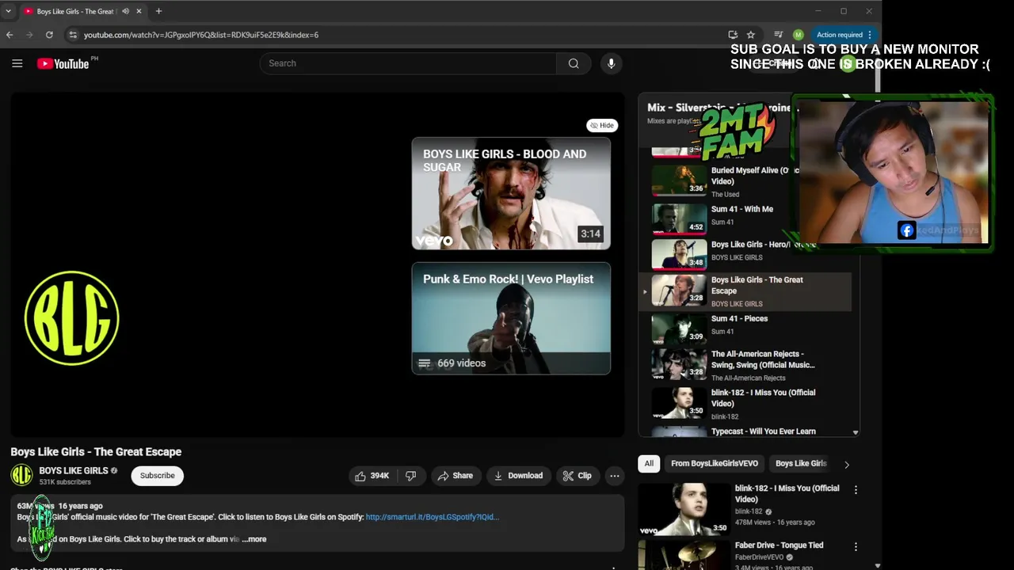The image size is (1014, 570).
Task: Go to the YouTube home logo
Action: pyautogui.click(x=63, y=63)
